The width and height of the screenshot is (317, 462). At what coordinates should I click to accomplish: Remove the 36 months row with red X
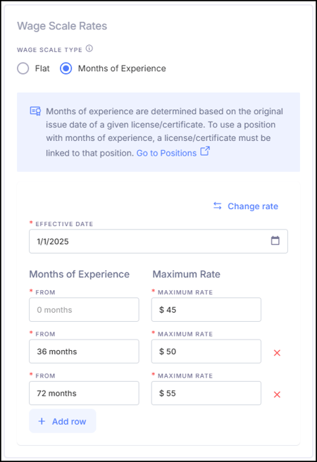point(277,353)
